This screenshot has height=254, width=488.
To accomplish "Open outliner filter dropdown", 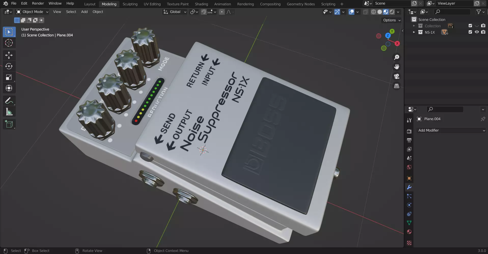I will tap(480, 12).
